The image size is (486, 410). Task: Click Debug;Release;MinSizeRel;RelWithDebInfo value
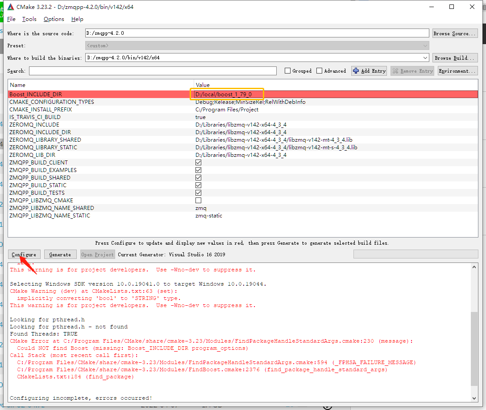250,102
